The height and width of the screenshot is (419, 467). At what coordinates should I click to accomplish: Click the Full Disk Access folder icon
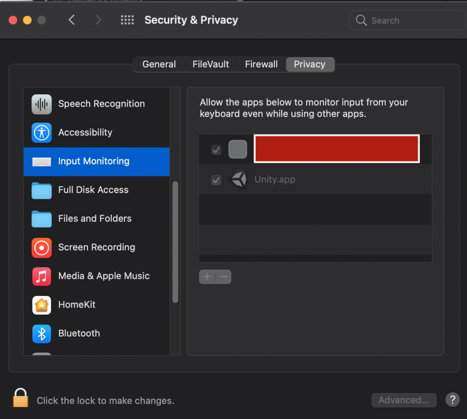(42, 190)
